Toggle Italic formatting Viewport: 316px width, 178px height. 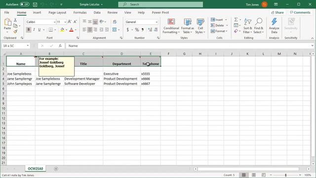click(34, 30)
